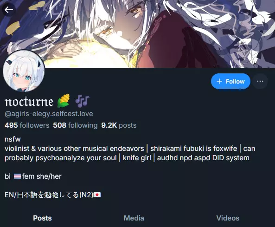275x227 pixels.
Task: Open the 495 followers list
Action: [27, 125]
